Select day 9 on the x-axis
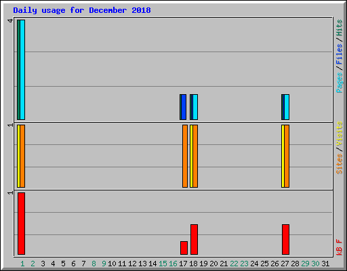The height and width of the screenshot is (271, 347). [104, 264]
